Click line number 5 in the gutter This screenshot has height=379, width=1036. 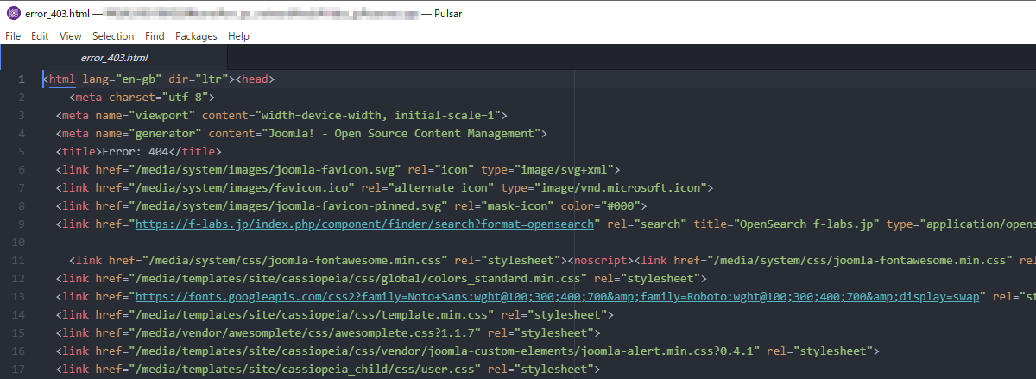tap(21, 152)
